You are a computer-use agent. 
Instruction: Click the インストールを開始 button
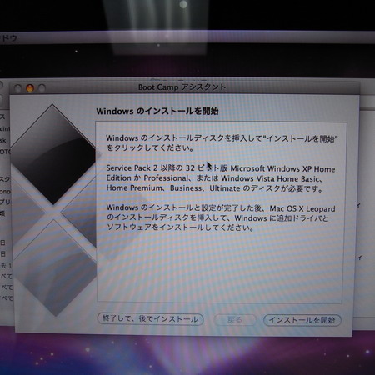tap(302, 320)
